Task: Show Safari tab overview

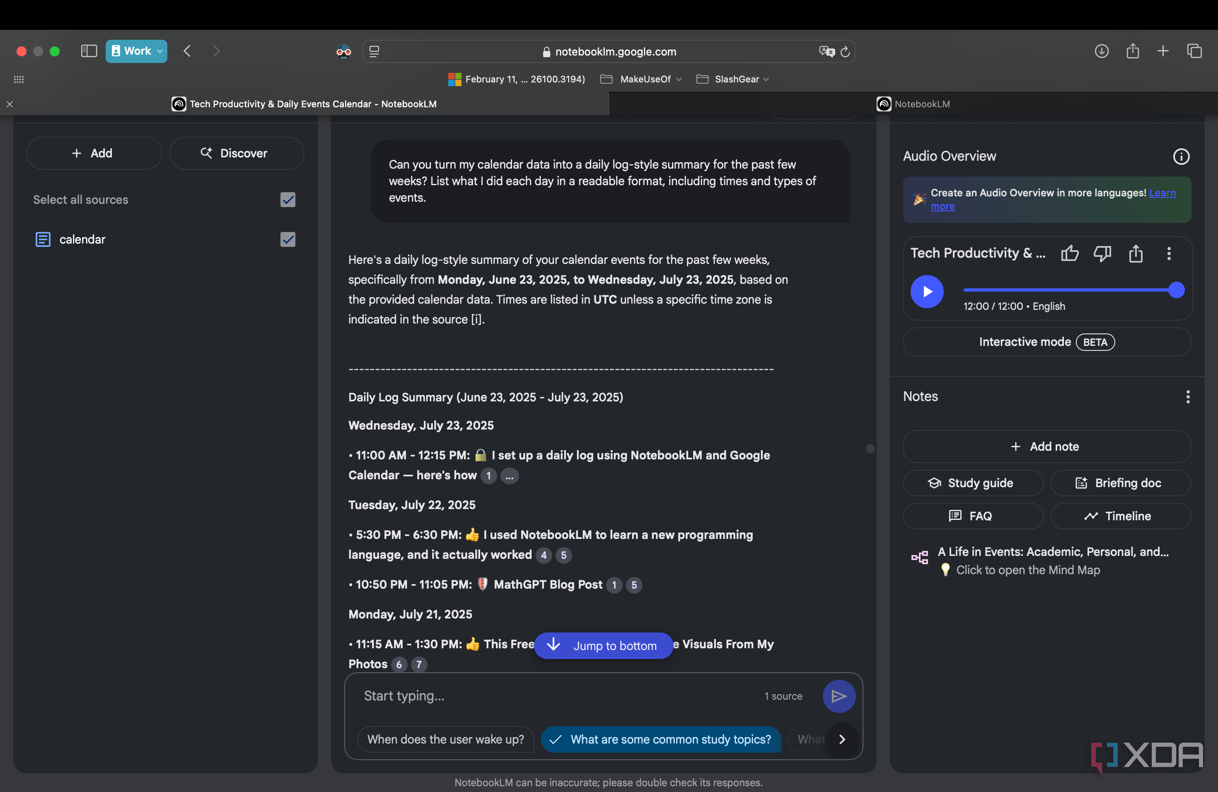Action: pos(1194,51)
